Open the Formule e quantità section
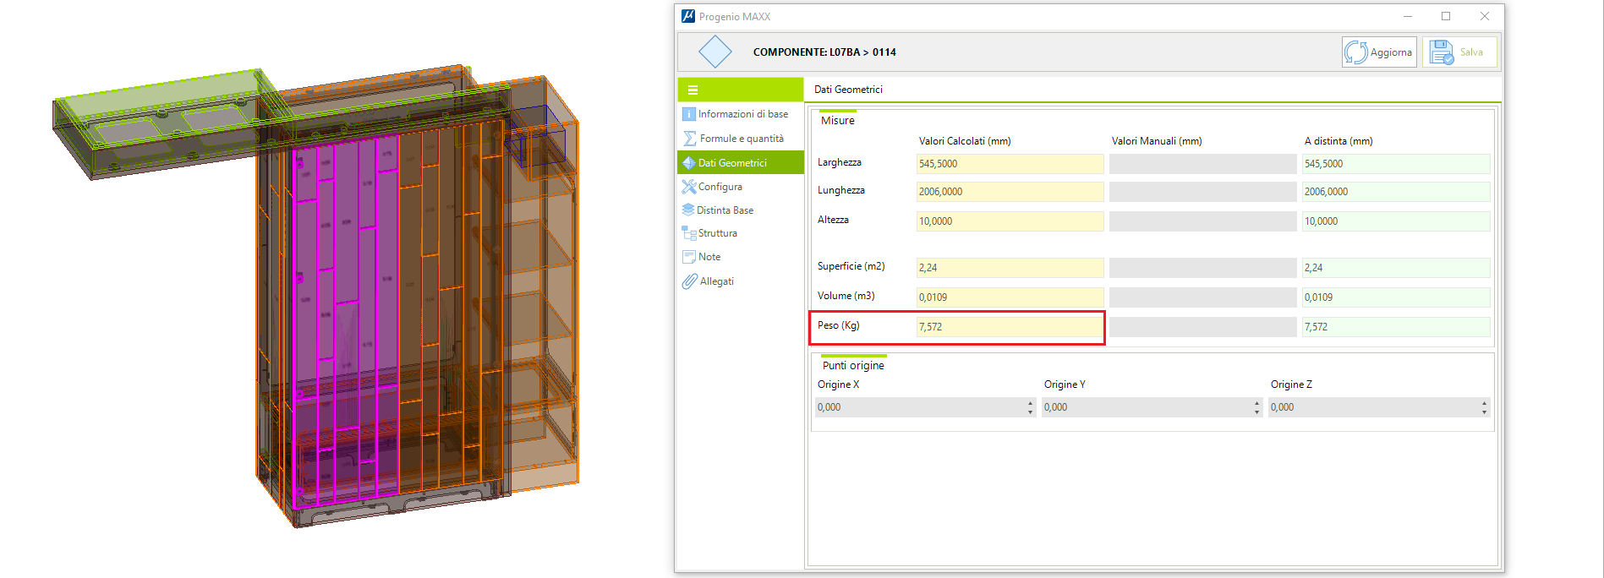The height and width of the screenshot is (578, 1604). pyautogui.click(x=741, y=139)
